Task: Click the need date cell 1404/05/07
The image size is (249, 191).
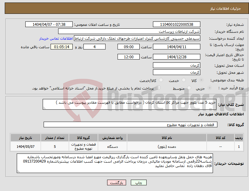Action: click(x=26, y=147)
